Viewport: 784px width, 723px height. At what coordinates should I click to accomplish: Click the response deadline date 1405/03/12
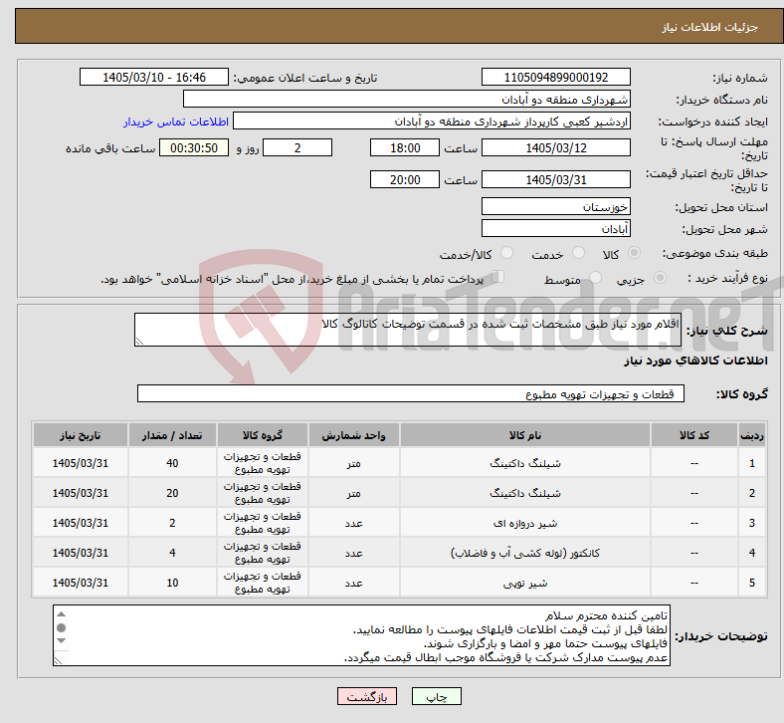tap(555, 148)
